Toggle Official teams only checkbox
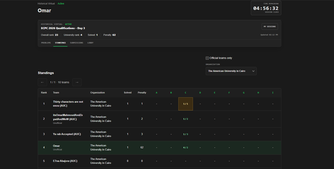334x169 pixels. click(207, 58)
